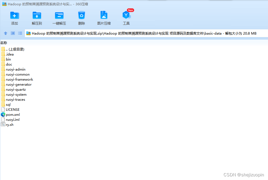Screen dimensions: 268x180
Task: Click the folder icon beside sql
Action: (x=3, y=105)
